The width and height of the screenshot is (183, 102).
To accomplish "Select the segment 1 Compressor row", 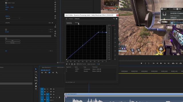I will (x=91, y=69).
